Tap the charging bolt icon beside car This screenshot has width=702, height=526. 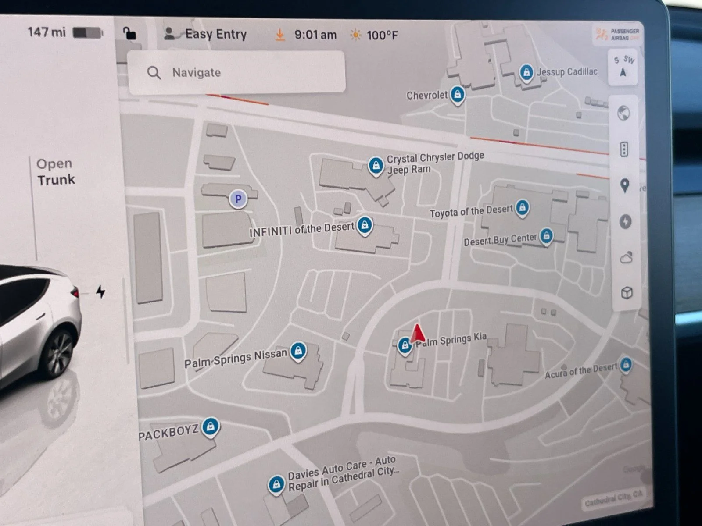pos(101,291)
